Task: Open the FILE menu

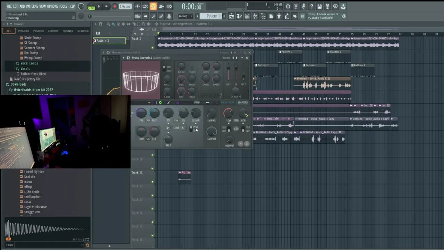Action: click(x=9, y=6)
